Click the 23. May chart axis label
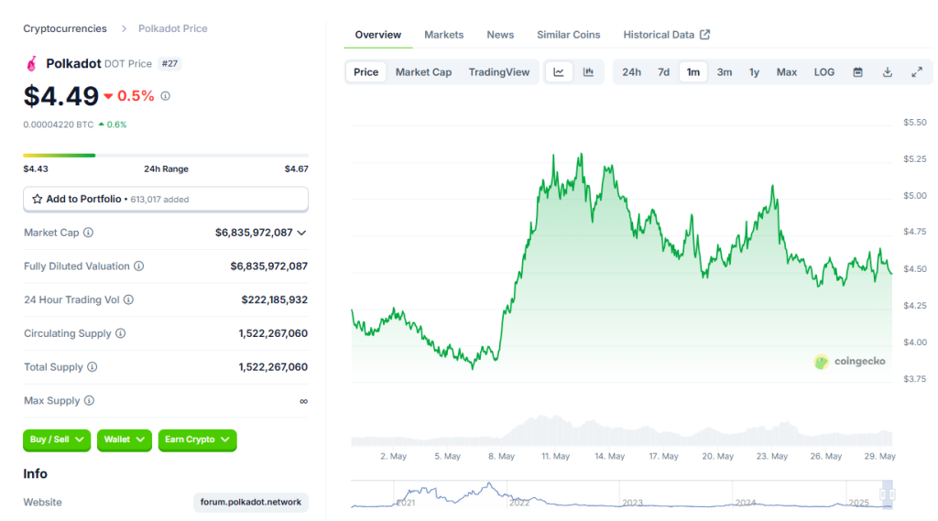 point(771,456)
